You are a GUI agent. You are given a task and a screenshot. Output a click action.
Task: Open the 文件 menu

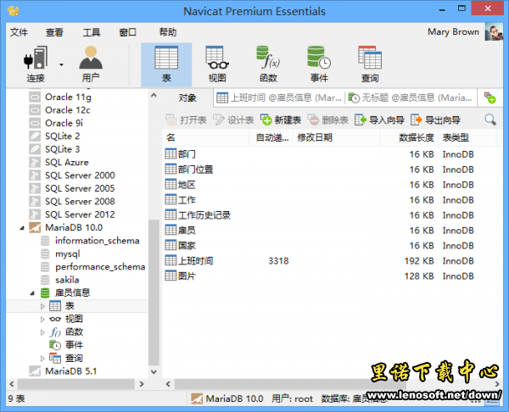(x=19, y=32)
